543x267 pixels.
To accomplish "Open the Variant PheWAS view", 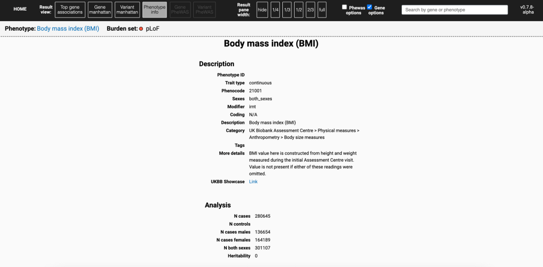I will (204, 10).
